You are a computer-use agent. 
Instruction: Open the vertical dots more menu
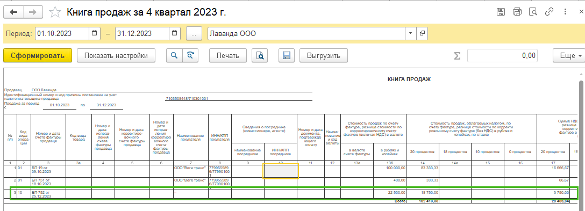pos(565,12)
